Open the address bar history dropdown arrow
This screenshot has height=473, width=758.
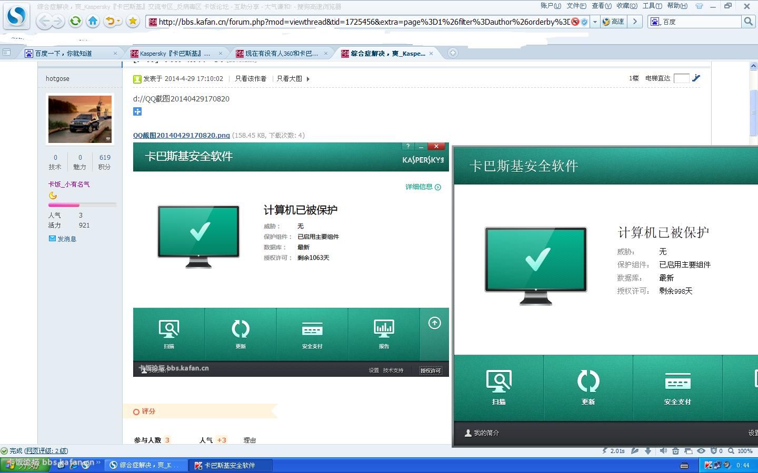click(595, 22)
